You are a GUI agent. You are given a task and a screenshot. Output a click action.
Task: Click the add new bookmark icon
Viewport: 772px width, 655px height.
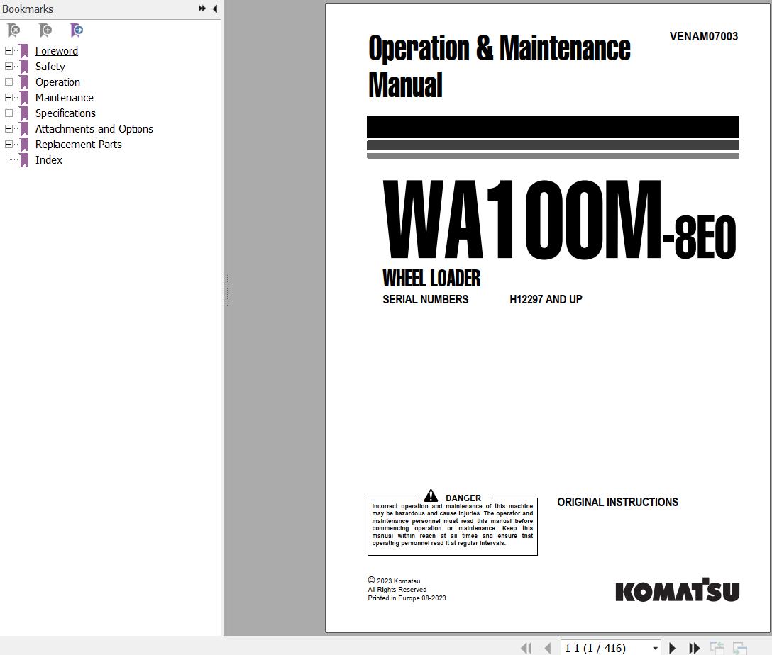click(x=45, y=30)
